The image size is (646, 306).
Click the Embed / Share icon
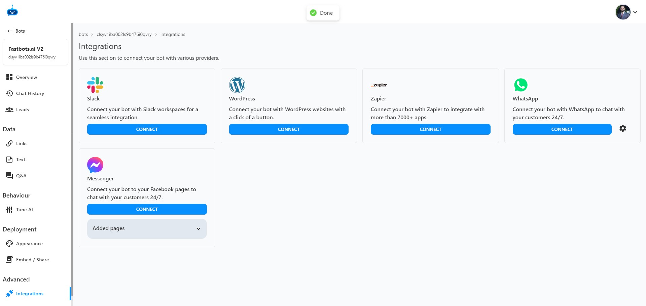click(9, 260)
